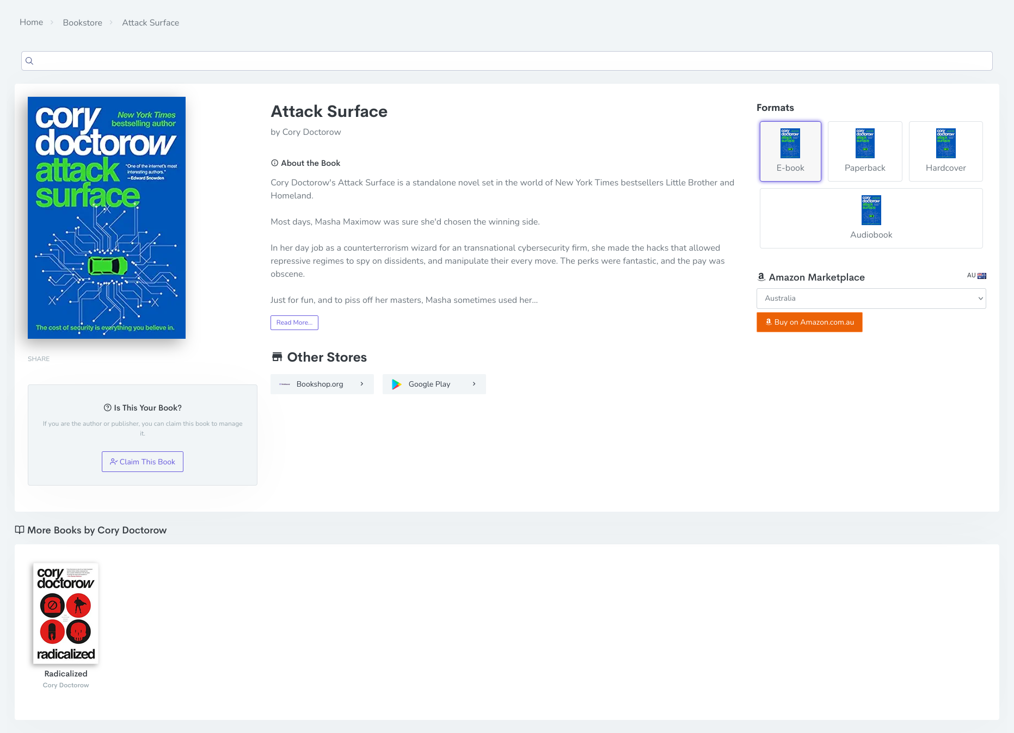Viewport: 1014px width, 733px height.
Task: Open the Bookstore breadcrumb link
Action: tap(82, 22)
